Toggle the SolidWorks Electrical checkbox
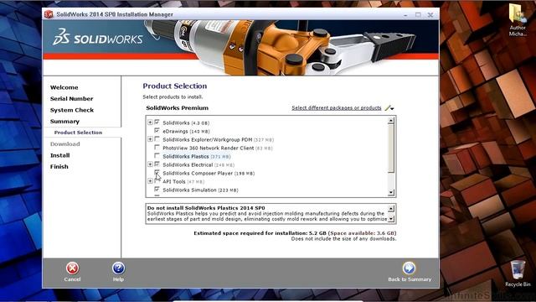Screen dimensions: 536x302 pos(157,164)
